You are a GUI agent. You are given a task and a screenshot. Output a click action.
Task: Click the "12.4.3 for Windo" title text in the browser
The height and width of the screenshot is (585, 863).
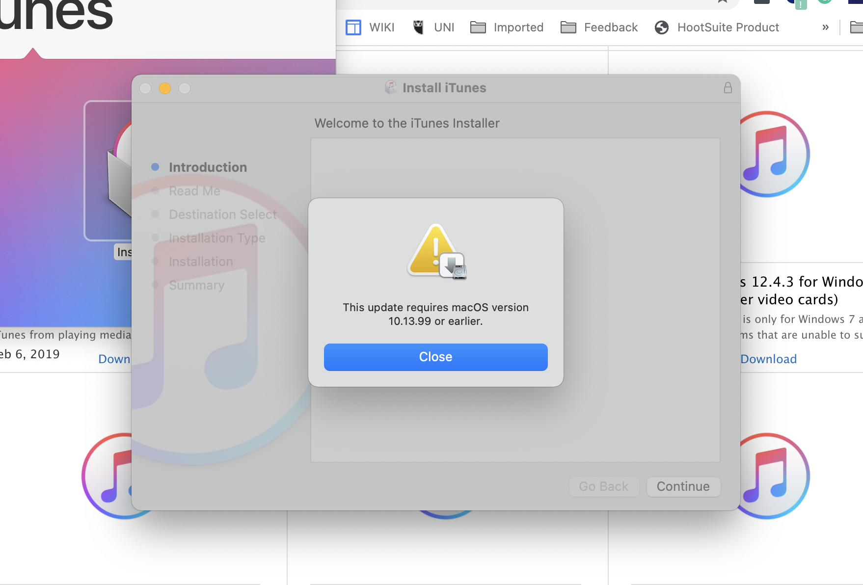807,282
